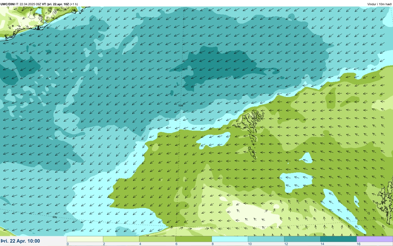393x246 pixels.
Task: Click the dark teal 14–16 legend swatch
Action: click(338, 239)
